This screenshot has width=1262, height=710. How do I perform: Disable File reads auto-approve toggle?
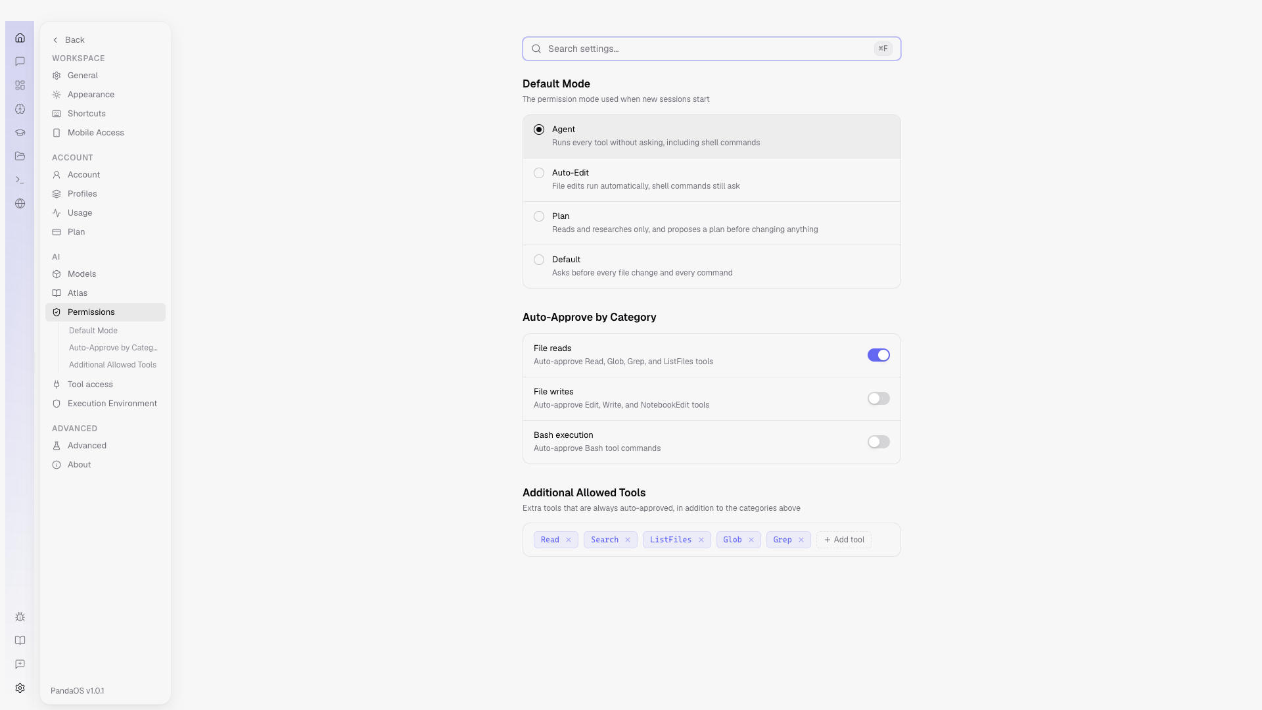(878, 355)
